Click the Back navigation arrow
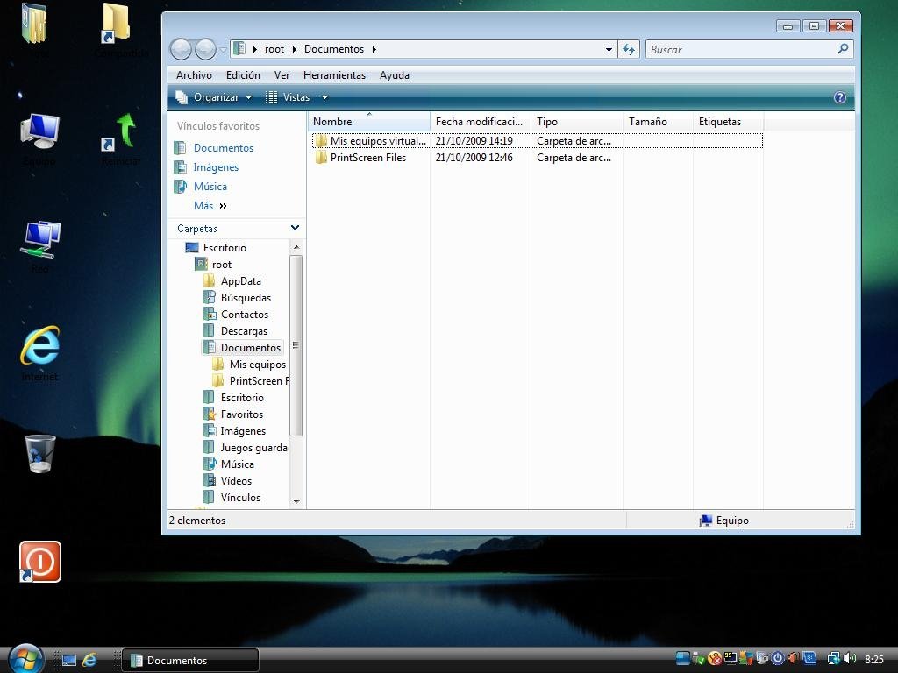Screen dimensions: 898x673 pos(181,49)
